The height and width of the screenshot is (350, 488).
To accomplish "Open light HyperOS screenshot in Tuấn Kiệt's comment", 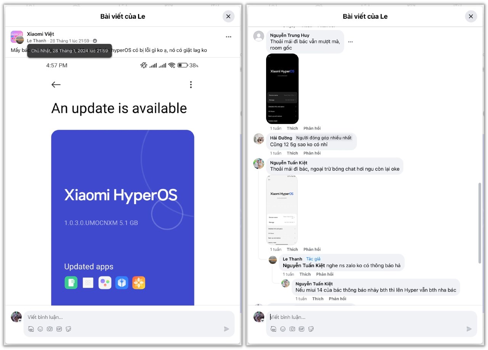I will click(x=282, y=210).
